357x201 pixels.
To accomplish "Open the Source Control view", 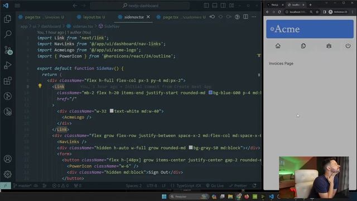I will 8,50.
